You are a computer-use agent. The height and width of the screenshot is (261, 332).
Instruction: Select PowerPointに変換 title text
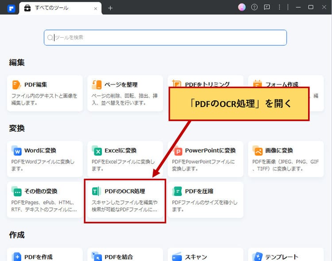(x=210, y=150)
